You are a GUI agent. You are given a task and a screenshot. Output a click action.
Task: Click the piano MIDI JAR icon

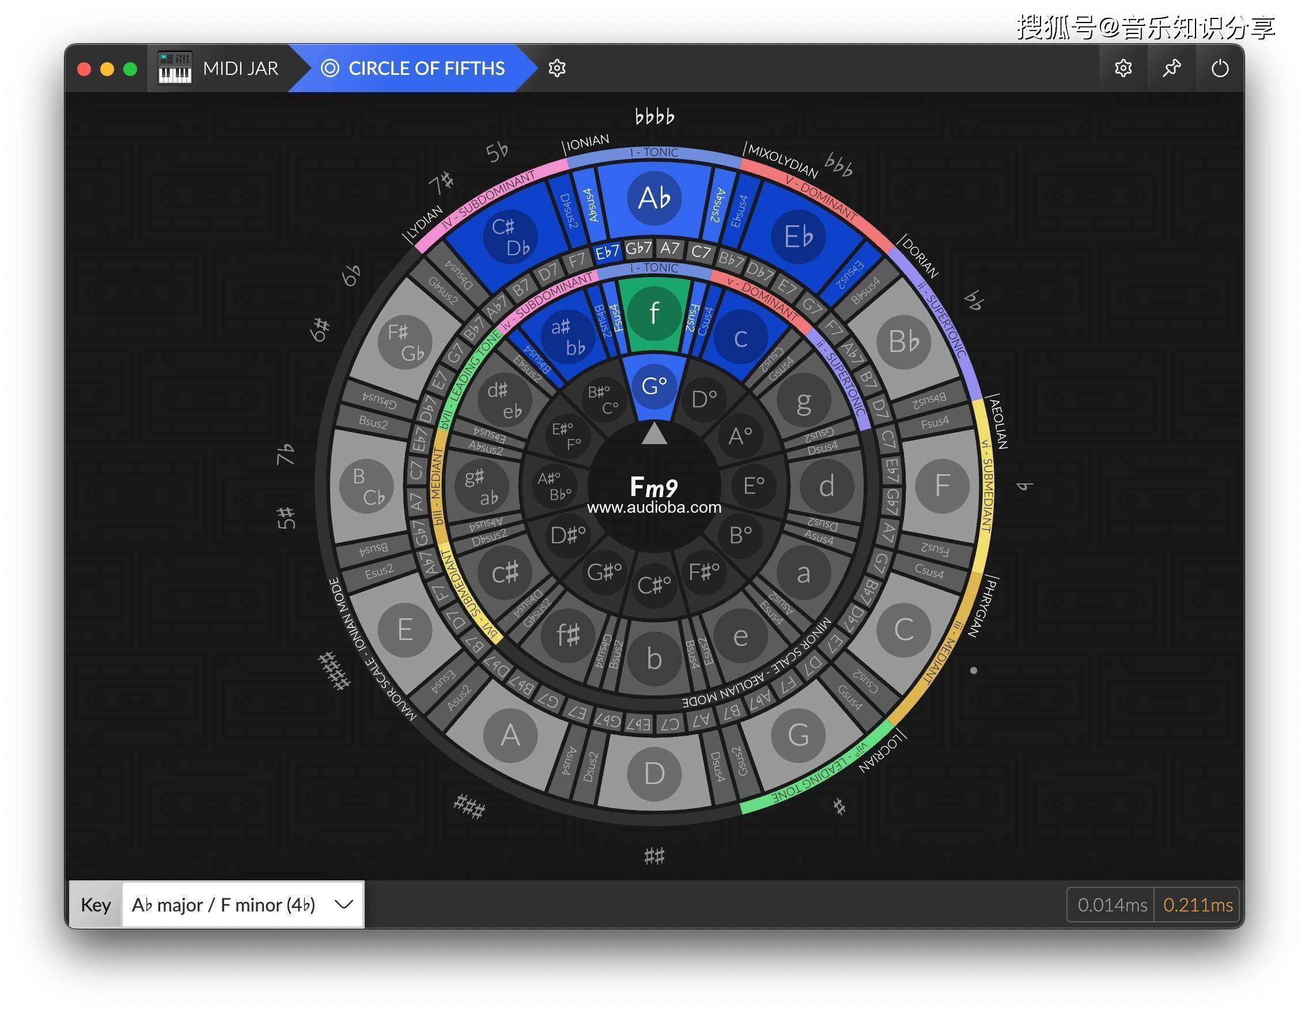[x=175, y=69]
